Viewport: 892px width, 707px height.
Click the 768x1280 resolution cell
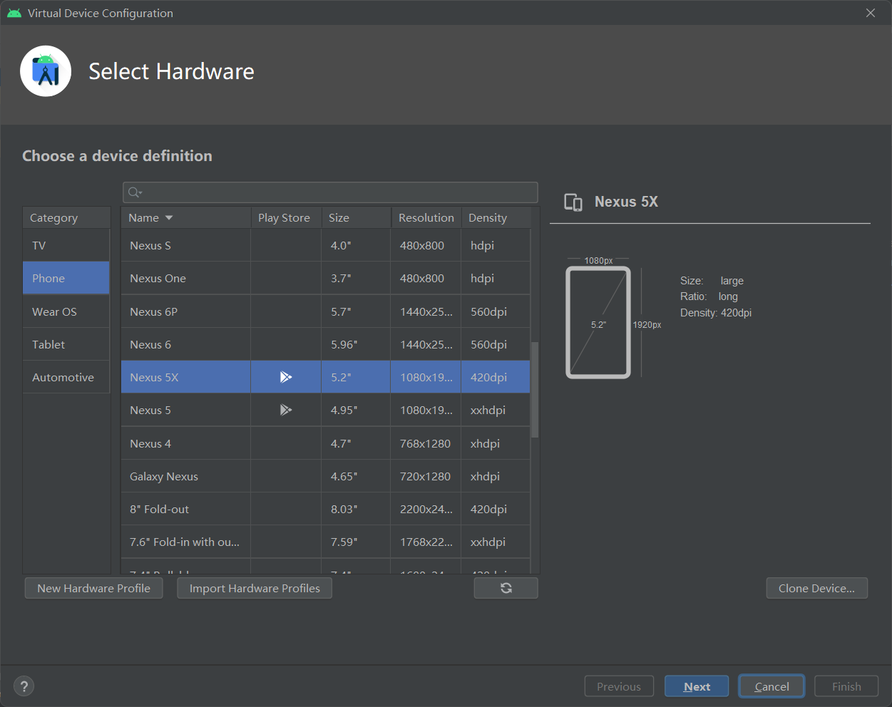[426, 443]
